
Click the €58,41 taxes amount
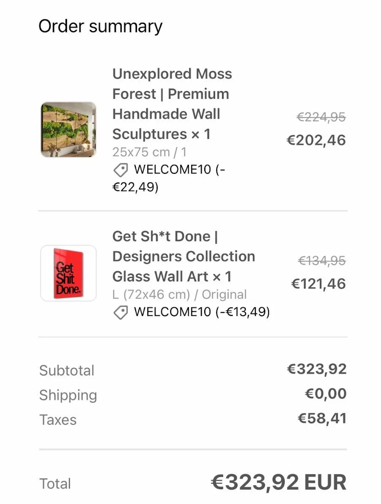tap(322, 419)
